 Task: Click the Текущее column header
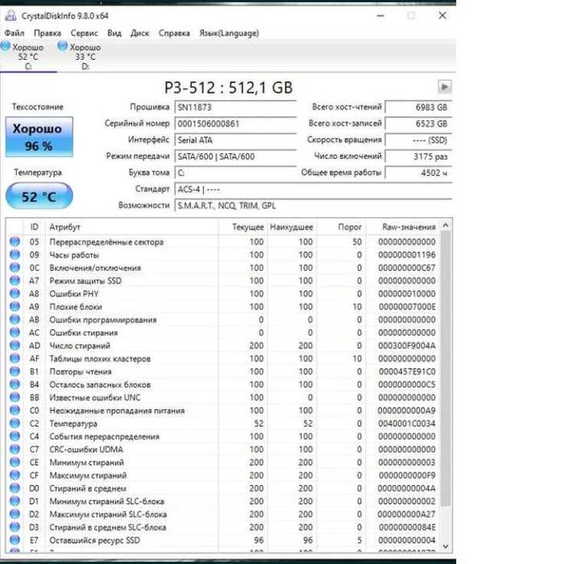tap(243, 227)
